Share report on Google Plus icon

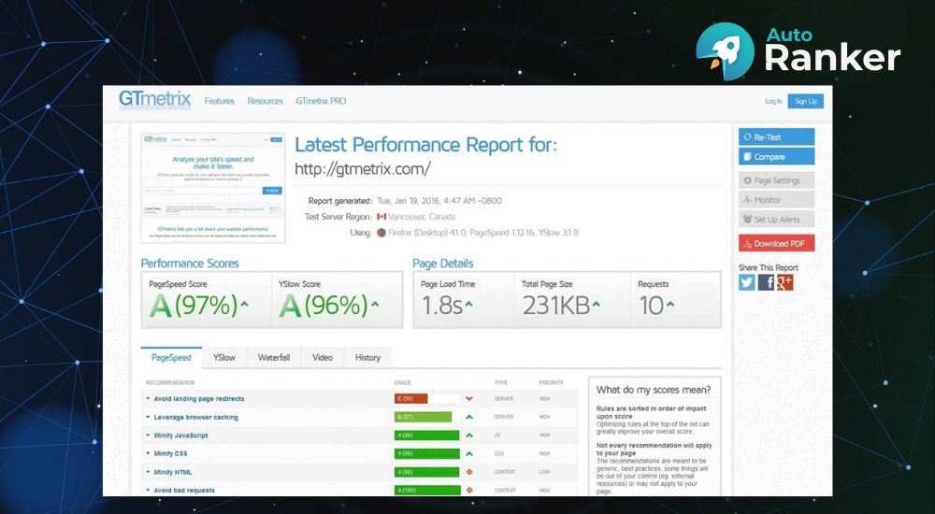pos(784,282)
